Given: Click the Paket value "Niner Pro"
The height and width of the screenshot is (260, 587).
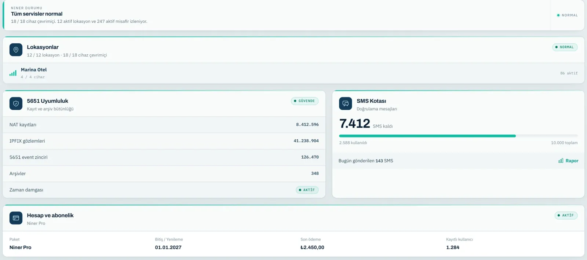Looking at the screenshot, I should (21, 248).
